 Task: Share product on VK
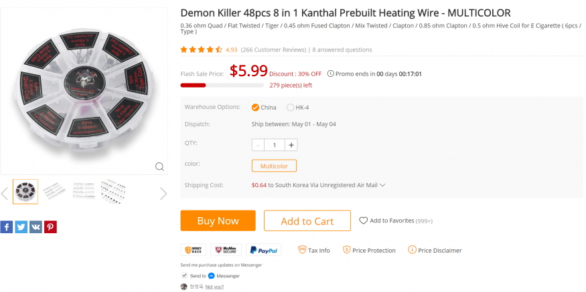coord(35,227)
